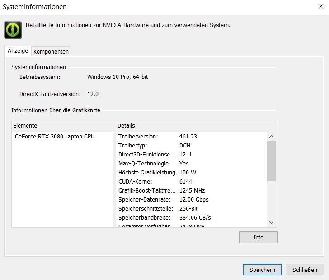Click the Informationen über die Grafikkarte heading
Image resolution: width=329 pixels, height=280 pixels.
pyautogui.click(x=56, y=110)
